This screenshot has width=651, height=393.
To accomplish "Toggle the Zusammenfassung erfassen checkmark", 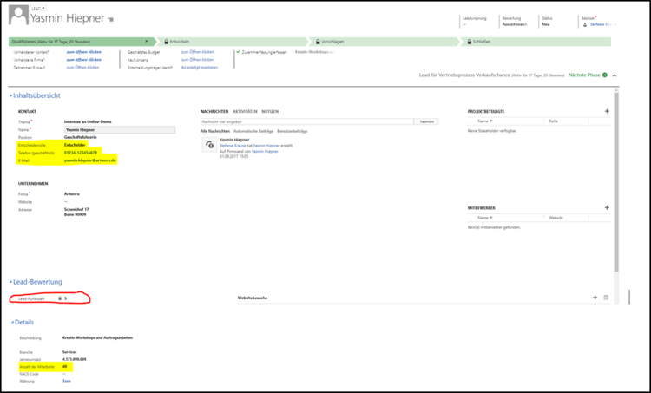I will 238,52.
